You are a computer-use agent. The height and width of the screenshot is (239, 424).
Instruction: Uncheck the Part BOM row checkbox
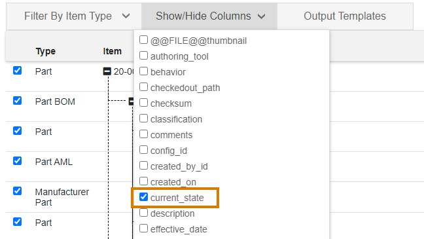point(17,101)
